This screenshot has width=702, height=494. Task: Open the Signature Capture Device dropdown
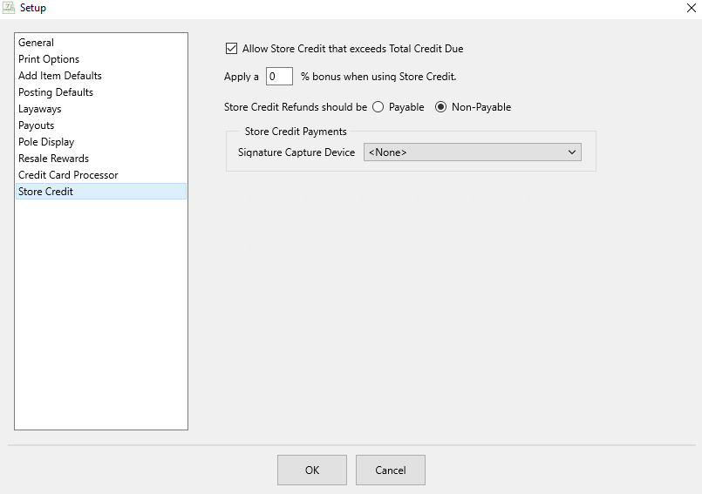tap(473, 152)
